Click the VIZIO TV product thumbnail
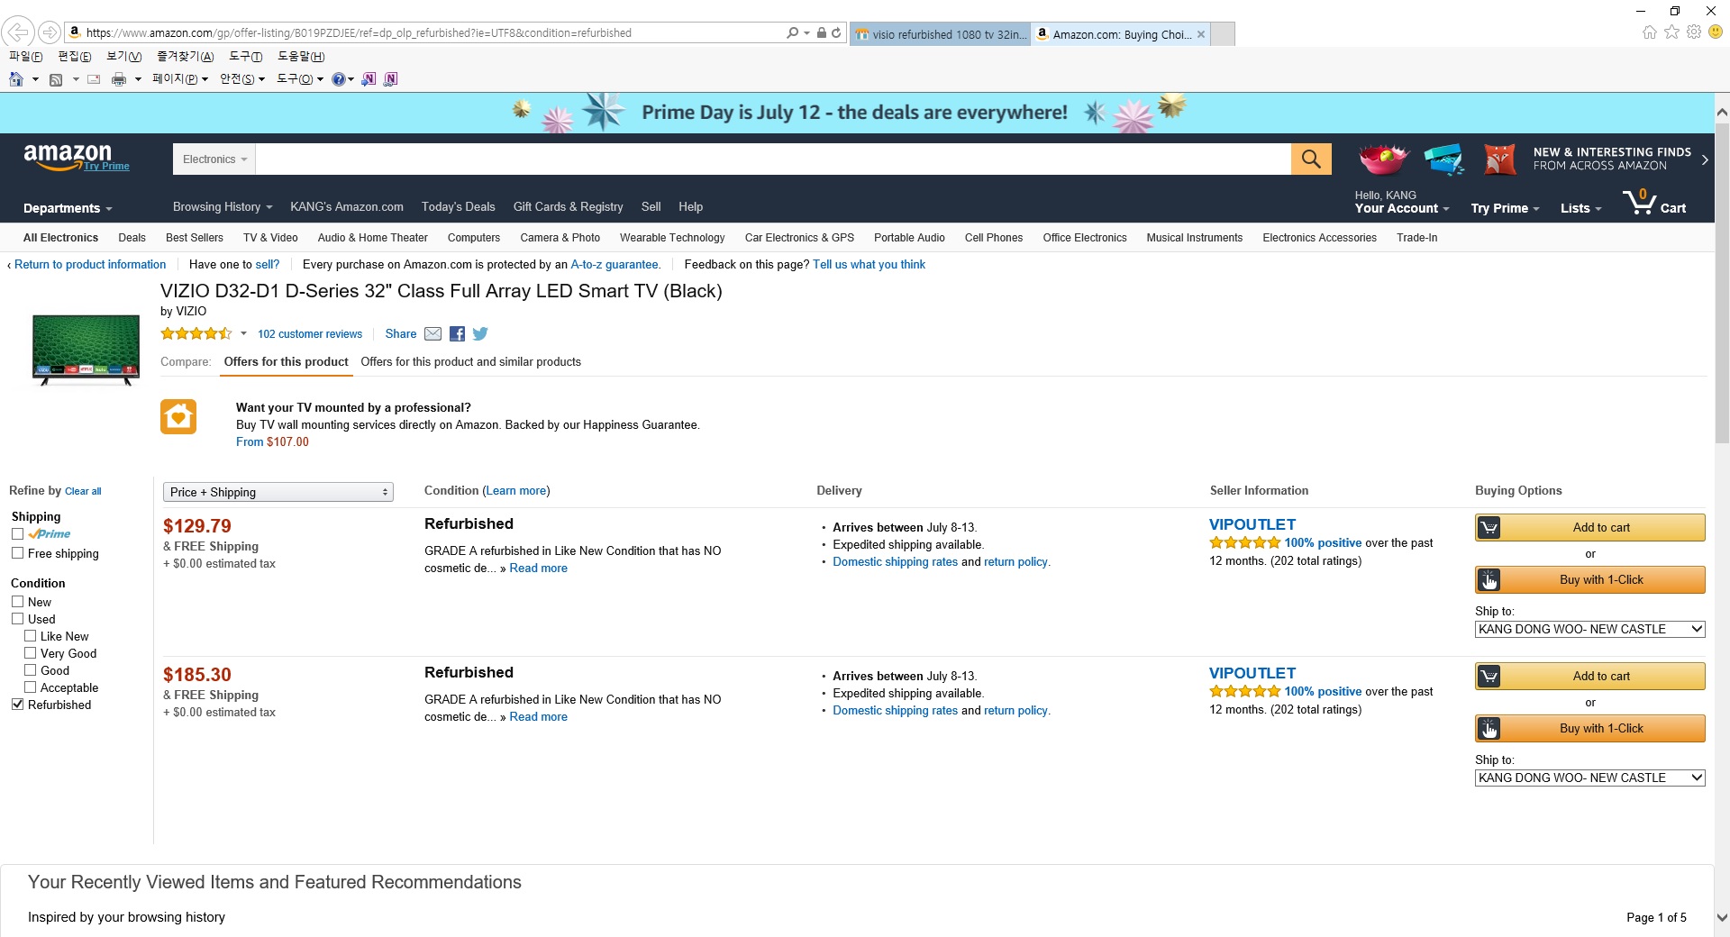This screenshot has height=937, width=1730. pyautogui.click(x=86, y=350)
